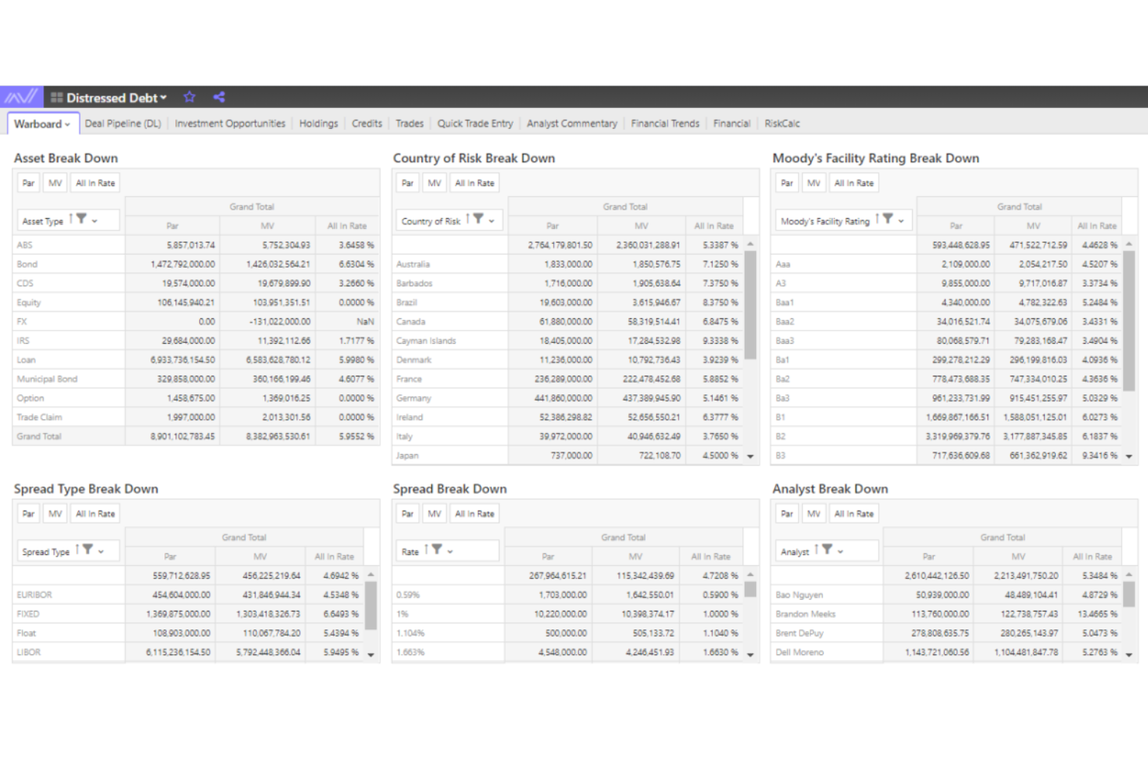Click the app logo icon
The width and height of the screenshot is (1148, 766).
pos(21,97)
